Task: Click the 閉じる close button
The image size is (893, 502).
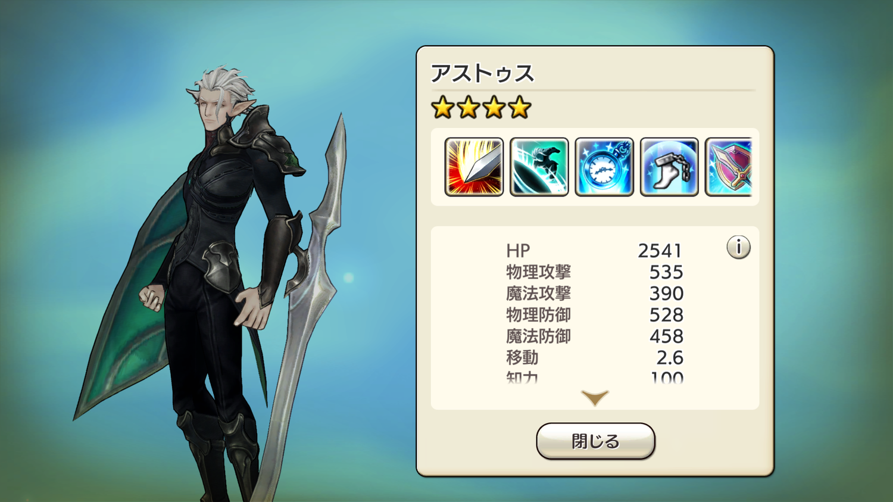Action: [595, 441]
